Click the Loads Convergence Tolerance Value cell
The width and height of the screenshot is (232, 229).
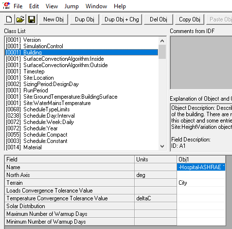pyautogui.click(x=201, y=191)
